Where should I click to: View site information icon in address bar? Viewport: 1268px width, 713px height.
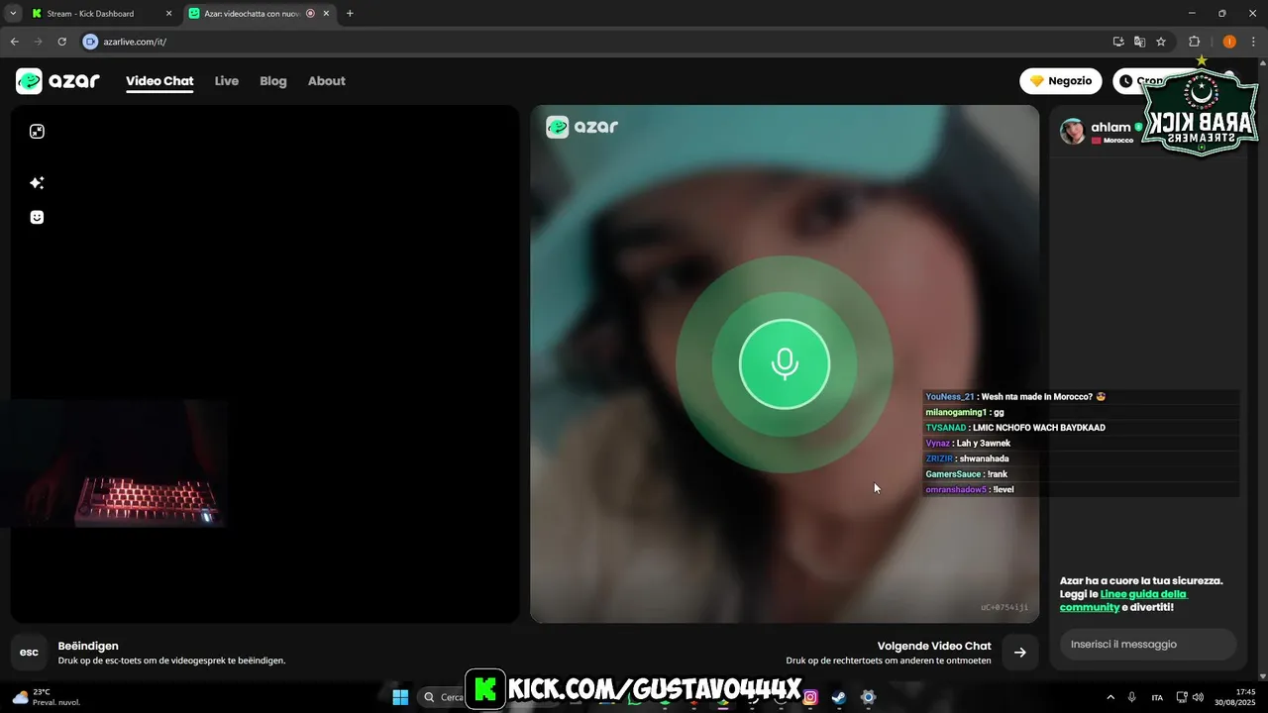pos(90,42)
